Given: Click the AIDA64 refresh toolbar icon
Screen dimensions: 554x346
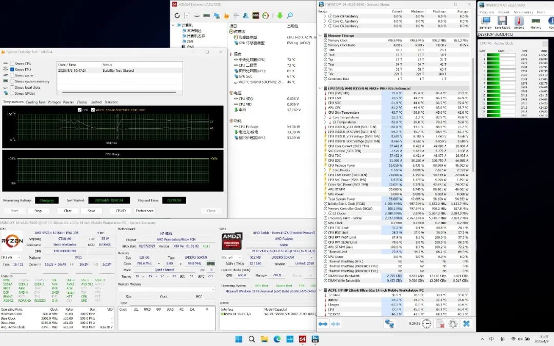Looking at the screenshot, I should 177,15.
